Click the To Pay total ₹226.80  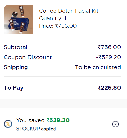pyautogui.click(x=110, y=88)
